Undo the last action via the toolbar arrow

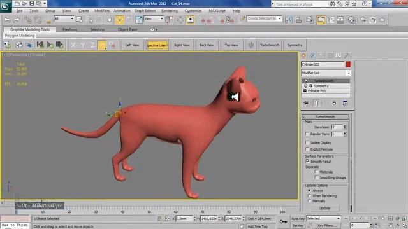pyautogui.click(x=7, y=20)
